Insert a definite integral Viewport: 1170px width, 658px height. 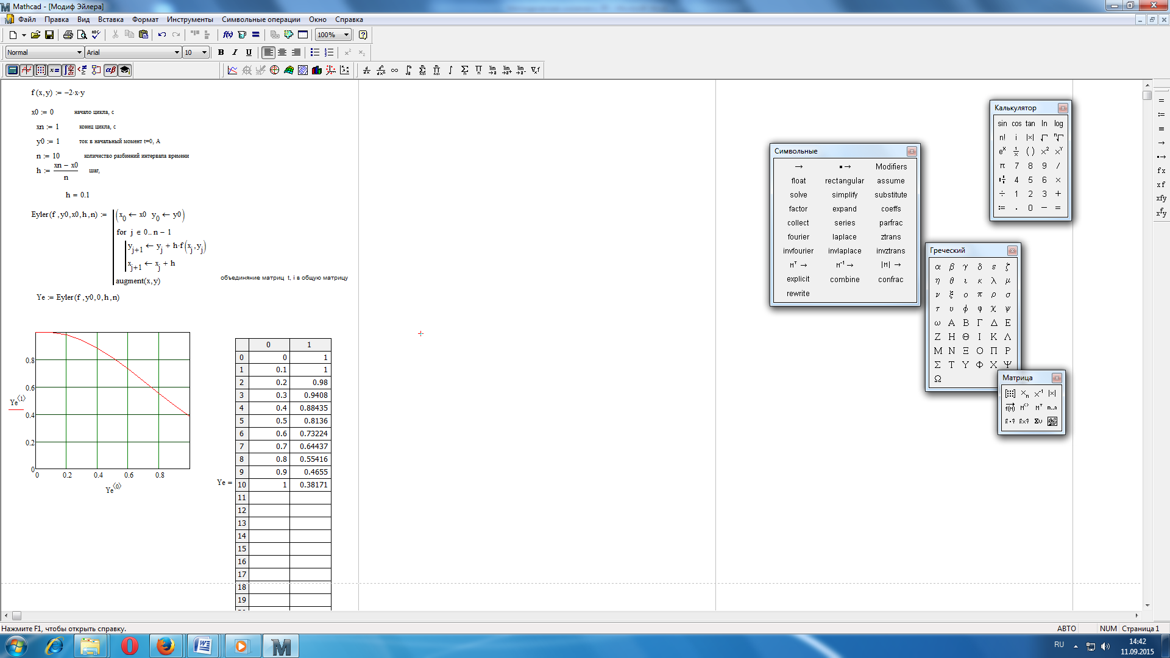point(408,70)
